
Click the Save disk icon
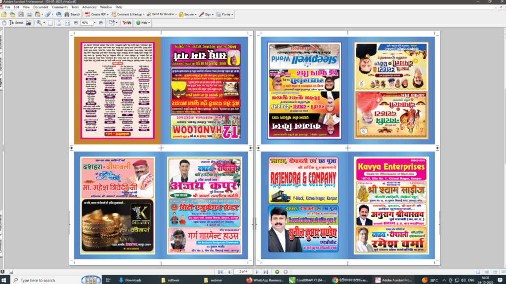click(x=21, y=14)
